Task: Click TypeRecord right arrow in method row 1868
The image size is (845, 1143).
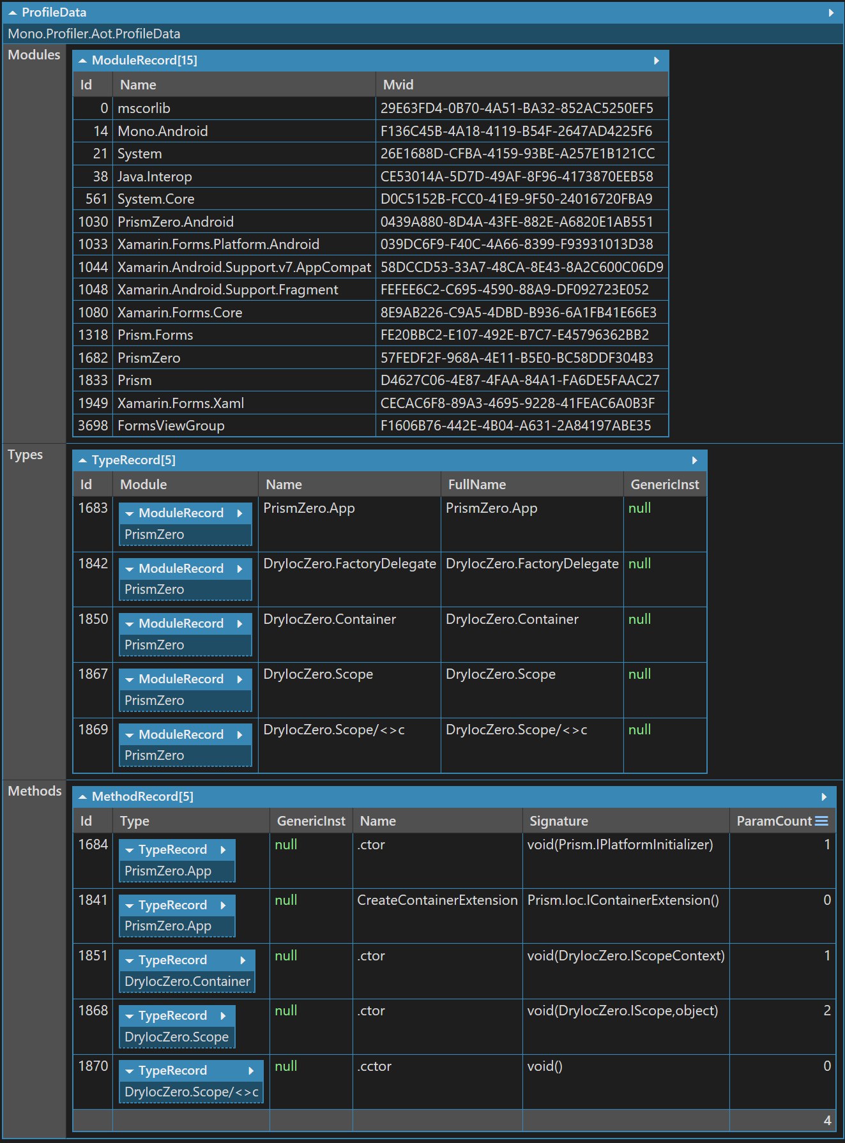Action: click(x=224, y=1016)
